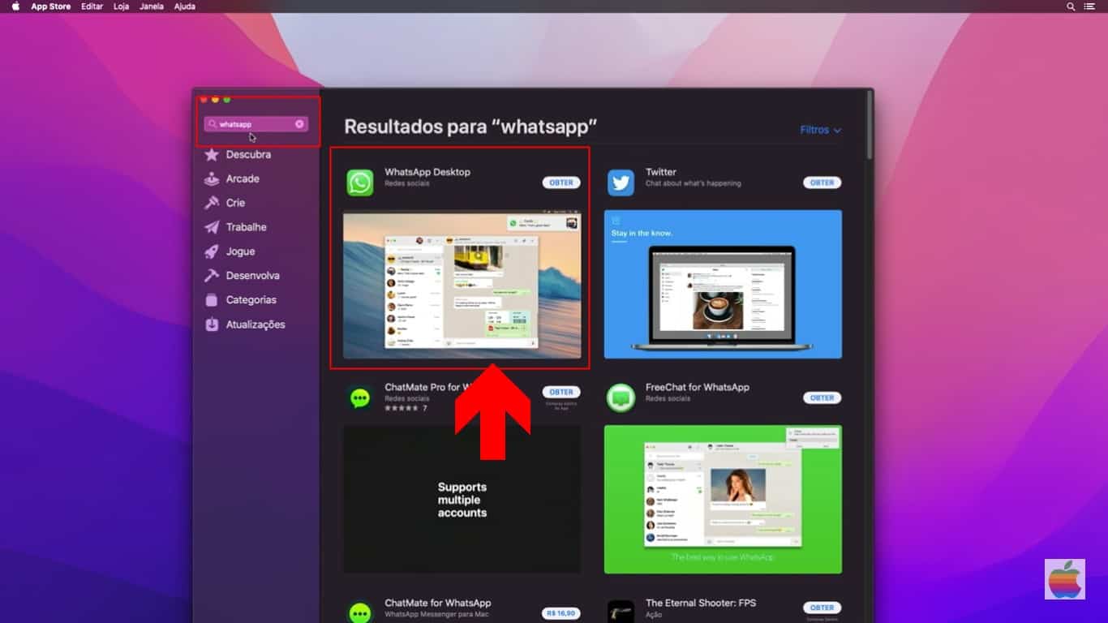Go to the Descubra section
Viewport: 1108px width, 623px height.
tap(248, 154)
